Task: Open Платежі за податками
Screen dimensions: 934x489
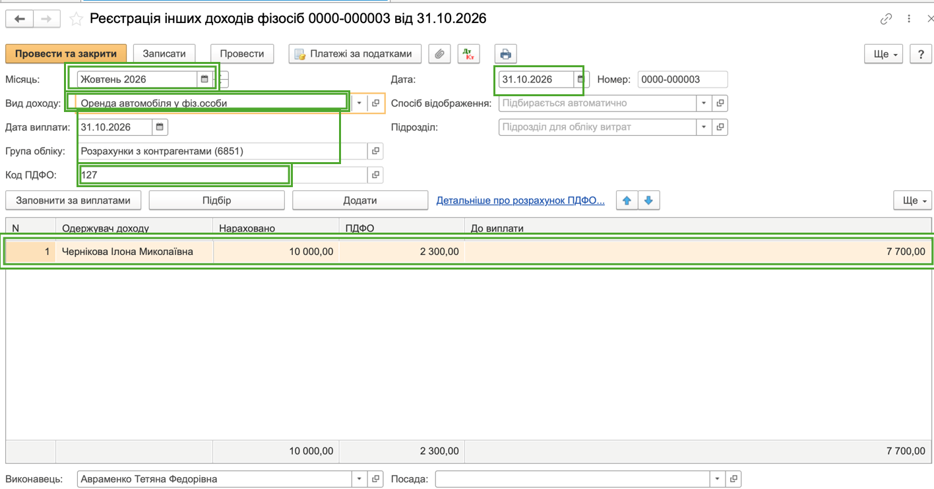Action: pos(356,54)
